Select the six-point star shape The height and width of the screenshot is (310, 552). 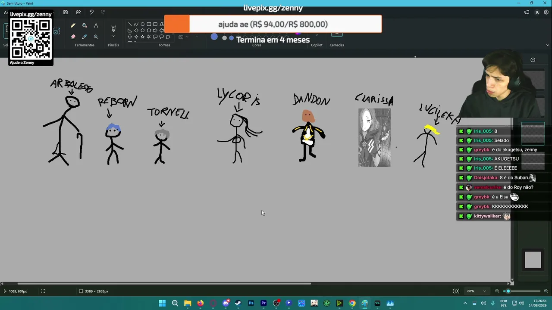(149, 37)
